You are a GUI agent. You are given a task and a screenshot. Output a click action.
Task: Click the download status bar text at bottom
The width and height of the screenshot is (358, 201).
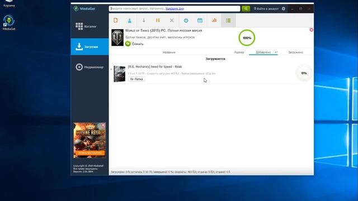[170, 172]
